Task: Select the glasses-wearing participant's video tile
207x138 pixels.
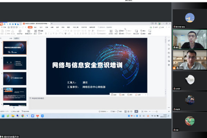Action: click(x=190, y=60)
